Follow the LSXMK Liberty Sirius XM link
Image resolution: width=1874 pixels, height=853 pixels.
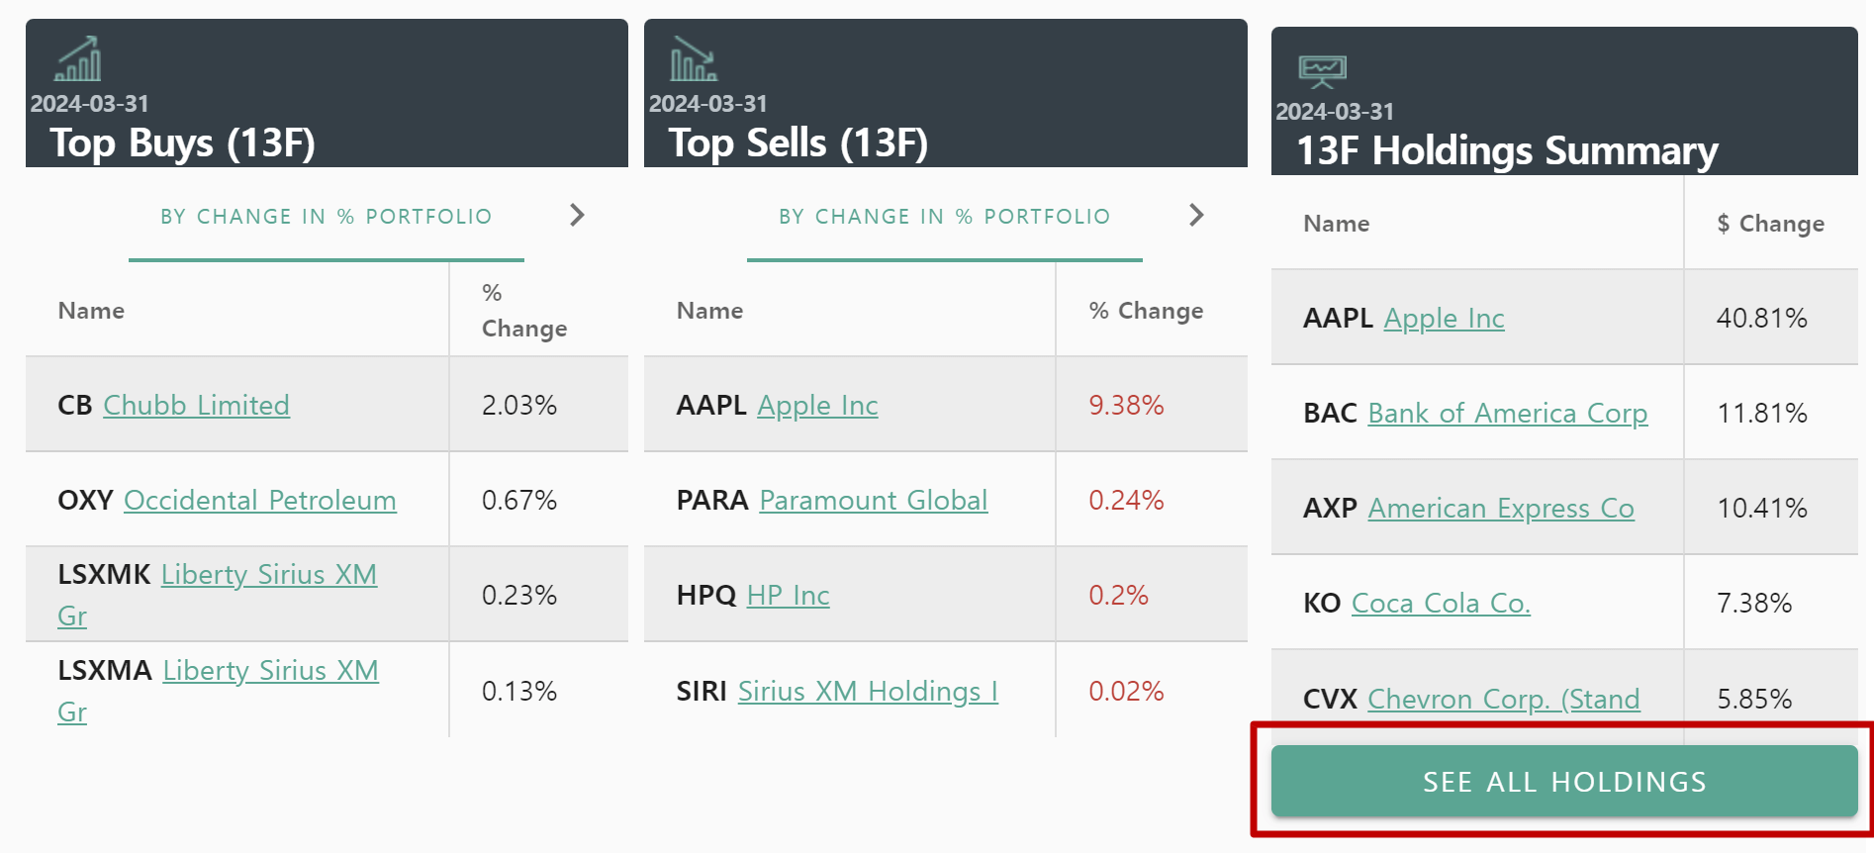(268, 575)
